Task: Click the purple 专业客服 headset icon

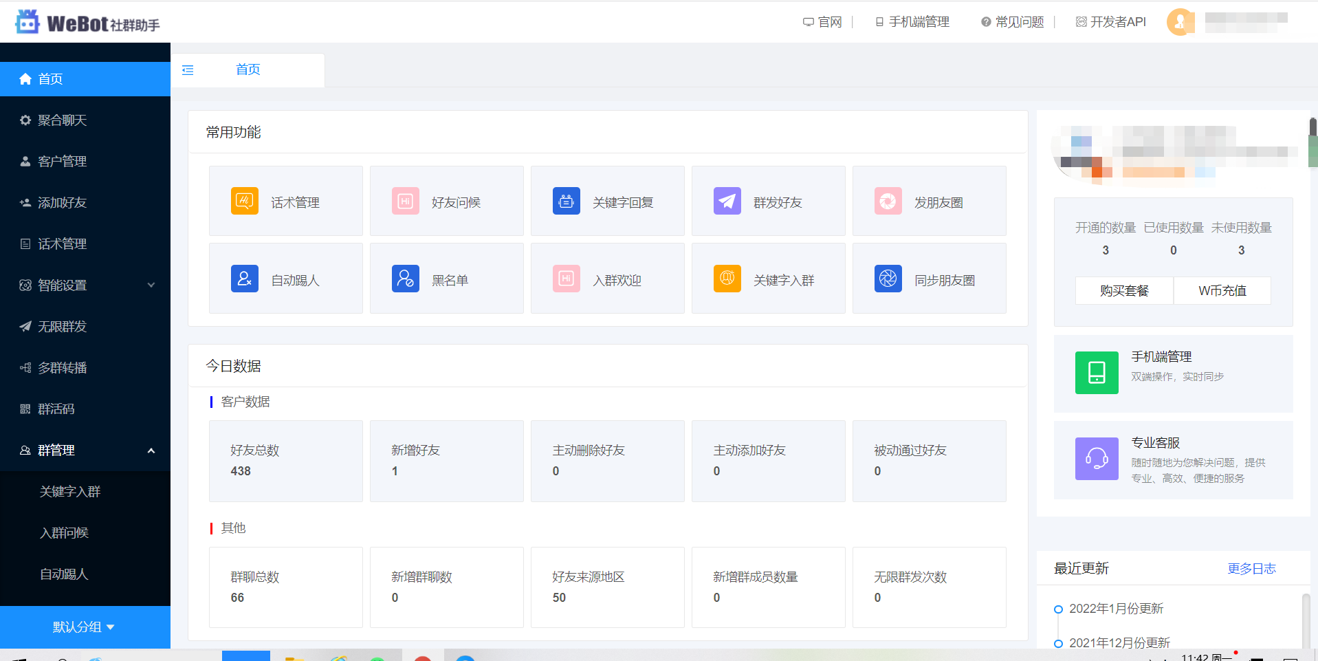Action: 1097,458
